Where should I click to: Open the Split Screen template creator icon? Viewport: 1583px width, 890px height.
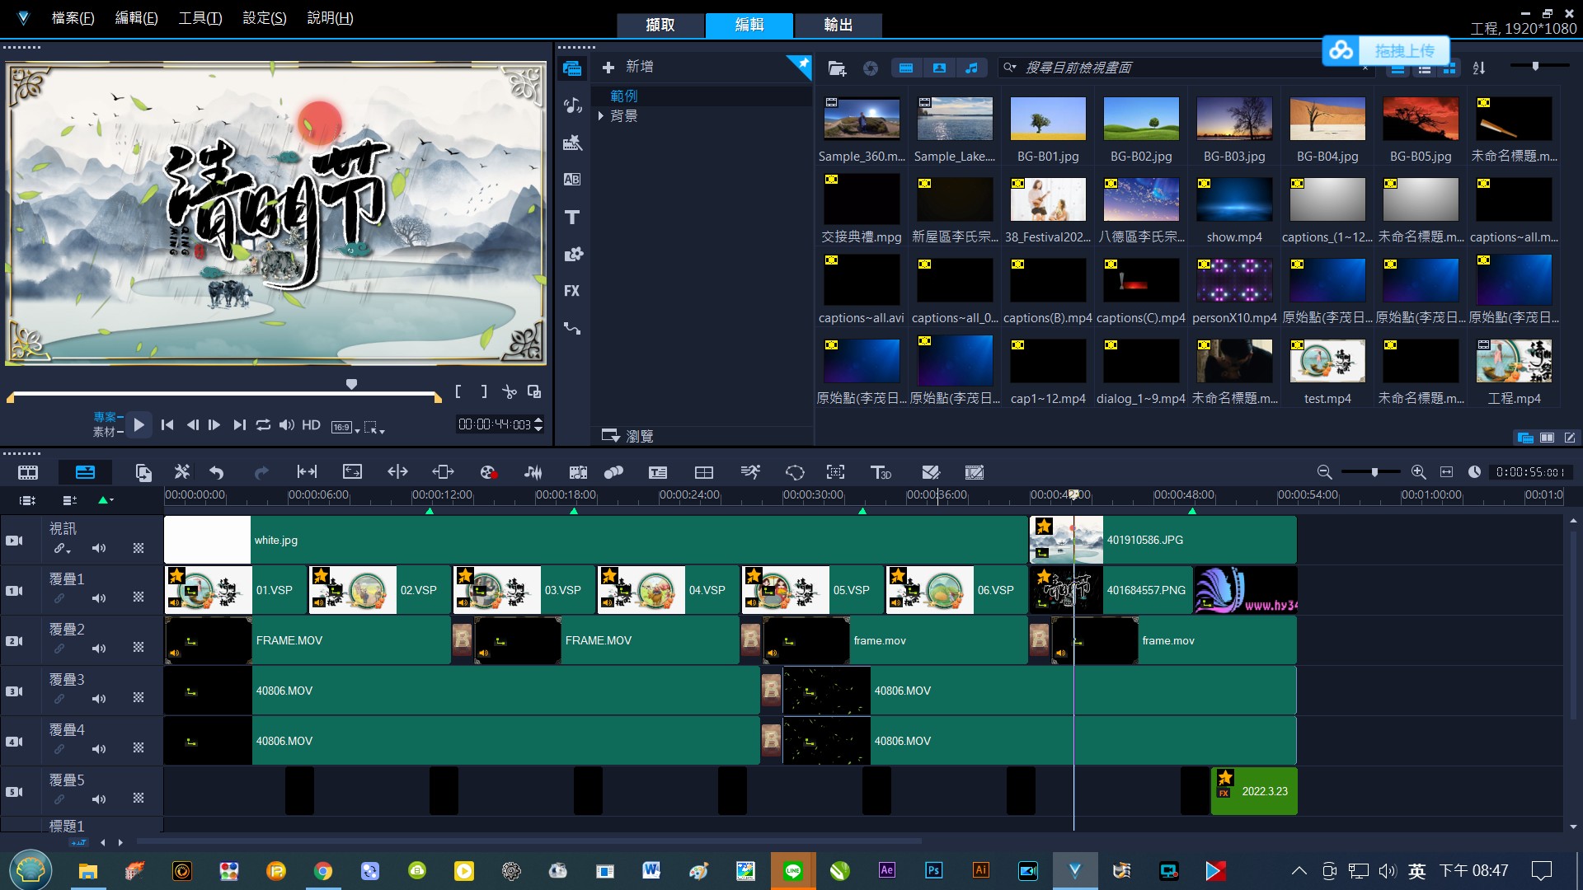[704, 472]
